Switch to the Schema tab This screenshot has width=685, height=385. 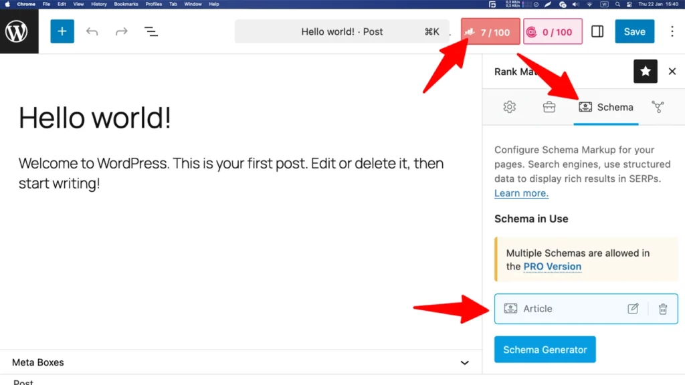click(x=606, y=107)
